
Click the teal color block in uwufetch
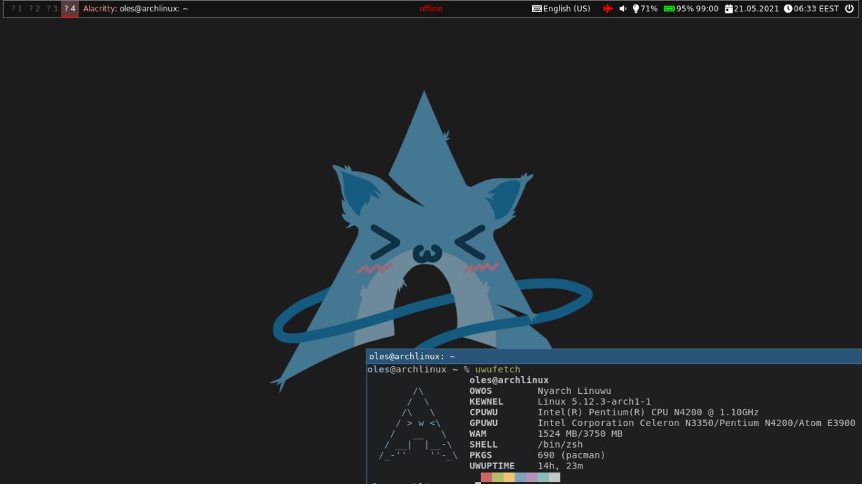click(543, 477)
